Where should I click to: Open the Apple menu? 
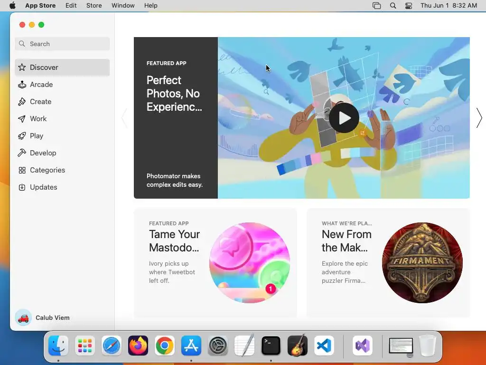click(x=12, y=6)
